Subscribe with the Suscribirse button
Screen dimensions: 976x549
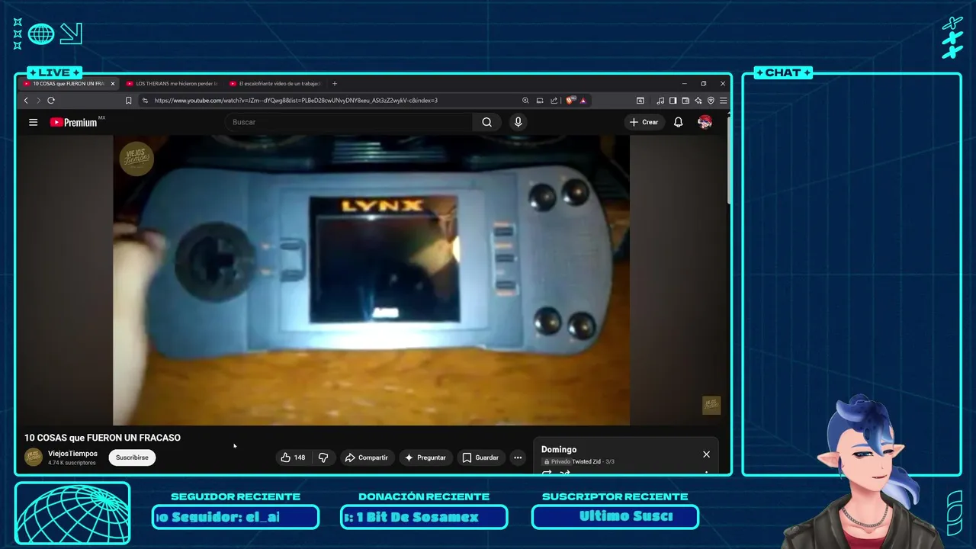(132, 457)
